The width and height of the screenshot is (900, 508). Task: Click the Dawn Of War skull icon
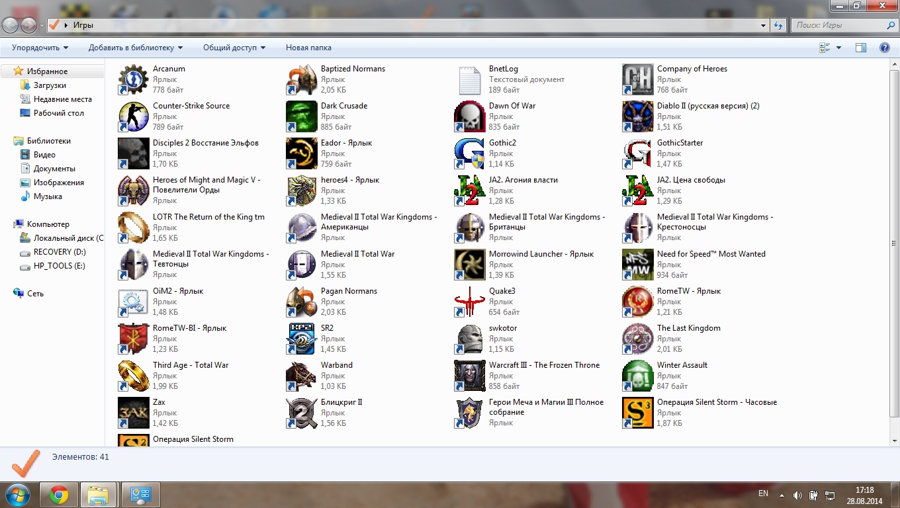(470, 116)
